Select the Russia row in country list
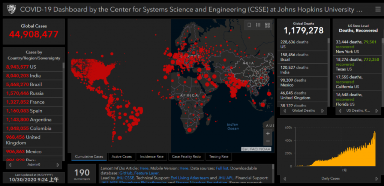This screenshot has height=186, width=384. point(33,93)
